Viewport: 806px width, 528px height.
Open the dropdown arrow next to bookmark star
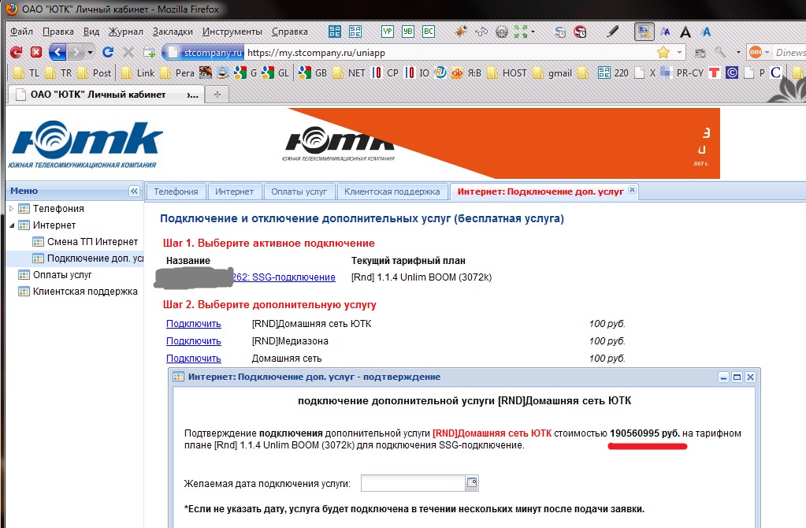coord(680,52)
